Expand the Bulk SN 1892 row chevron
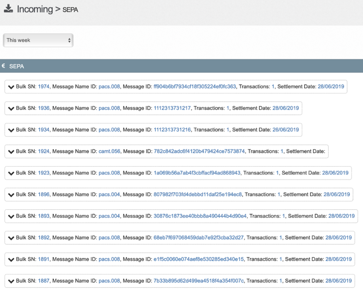The height and width of the screenshot is (292, 363). 11,238
